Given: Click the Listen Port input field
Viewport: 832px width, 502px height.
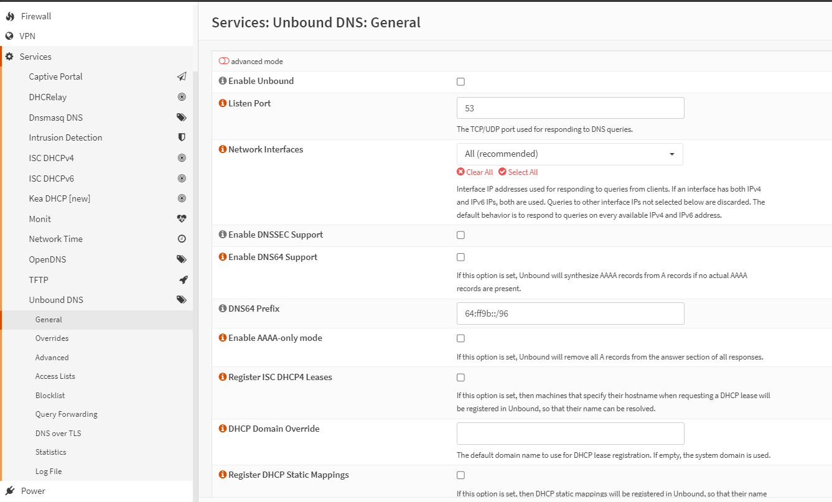Looking at the screenshot, I should [571, 108].
